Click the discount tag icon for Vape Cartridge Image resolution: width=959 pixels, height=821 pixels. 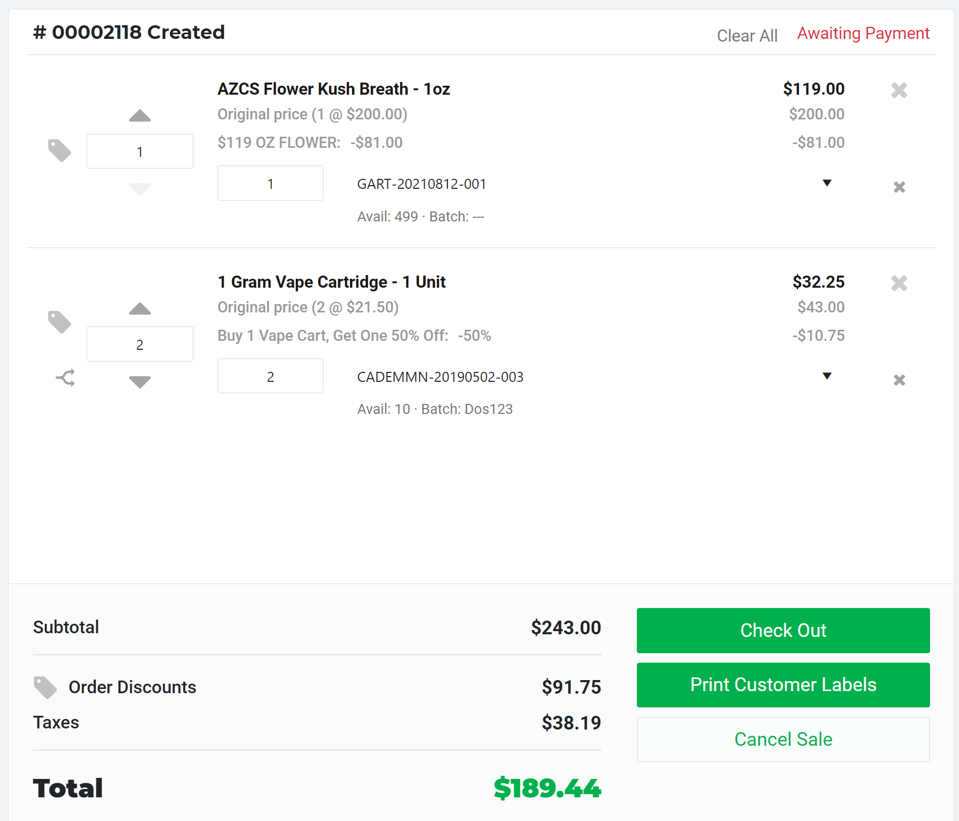[x=59, y=322]
